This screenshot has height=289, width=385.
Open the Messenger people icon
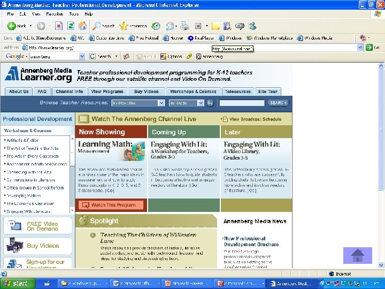[252, 26]
